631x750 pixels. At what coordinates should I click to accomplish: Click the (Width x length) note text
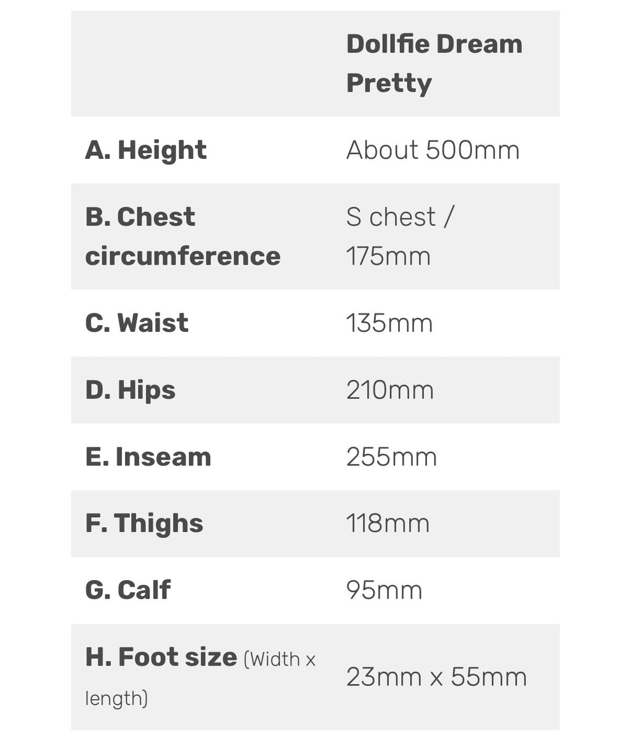[x=200, y=678]
